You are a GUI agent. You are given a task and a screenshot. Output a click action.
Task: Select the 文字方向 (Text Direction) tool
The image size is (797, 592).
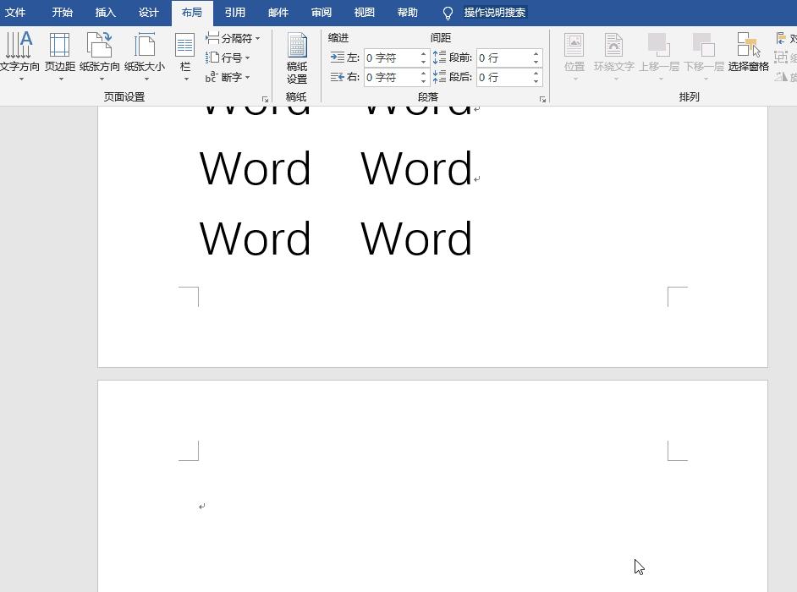[19, 51]
